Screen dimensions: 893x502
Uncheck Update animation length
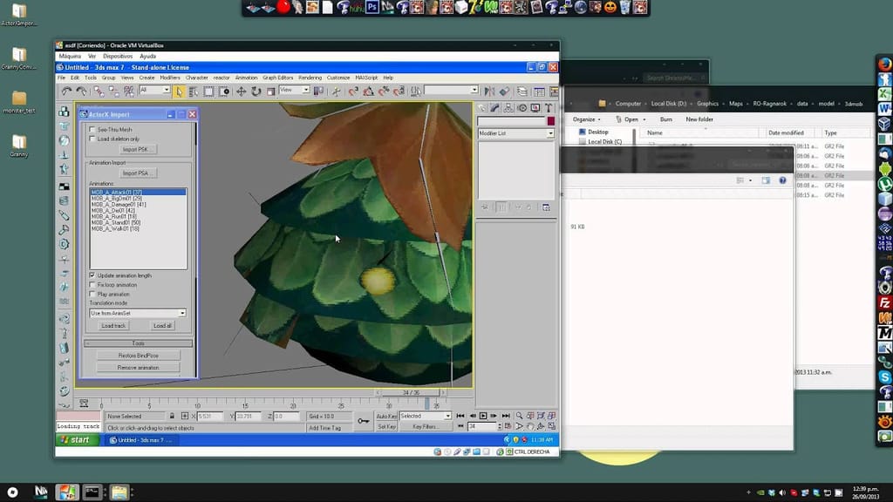point(92,275)
